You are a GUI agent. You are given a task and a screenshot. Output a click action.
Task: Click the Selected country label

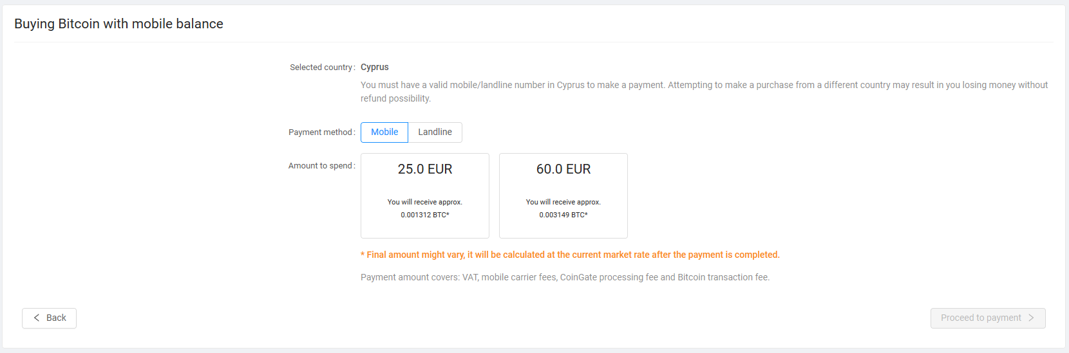tap(322, 67)
